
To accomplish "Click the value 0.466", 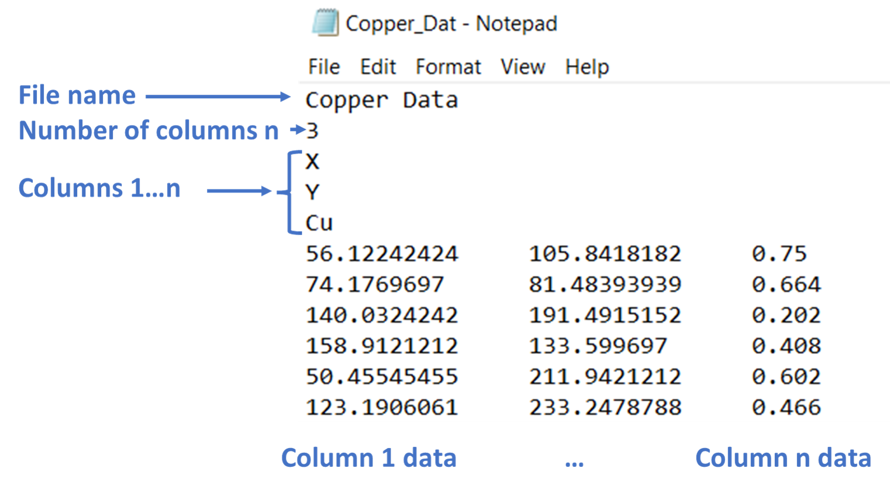I will click(786, 407).
